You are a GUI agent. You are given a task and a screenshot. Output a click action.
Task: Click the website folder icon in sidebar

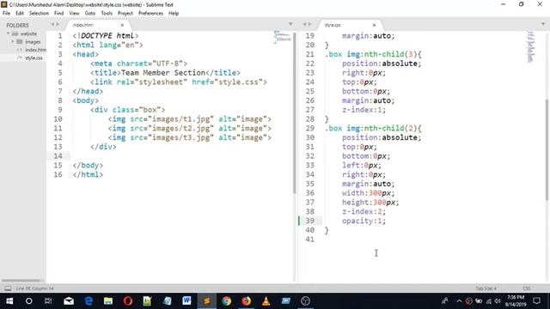pos(15,33)
